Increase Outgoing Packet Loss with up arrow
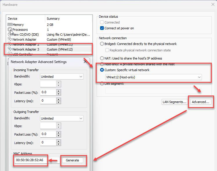217x171 pixels. point(59,133)
